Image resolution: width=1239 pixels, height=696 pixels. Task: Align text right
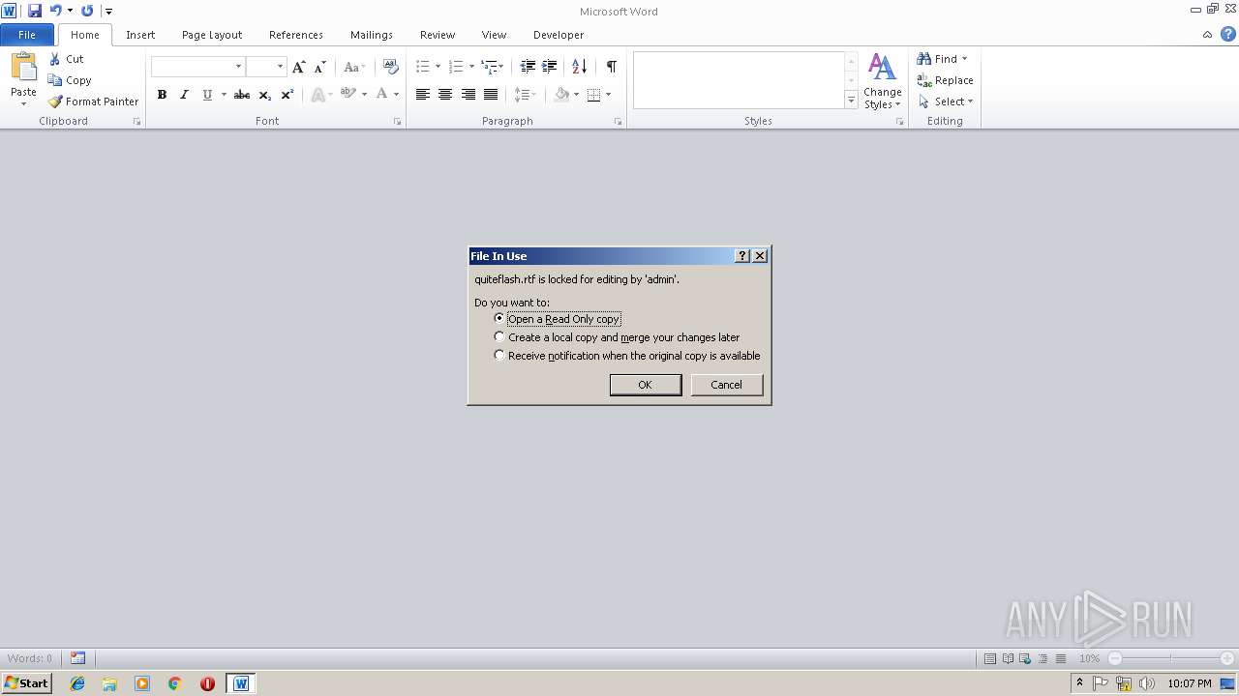click(468, 95)
